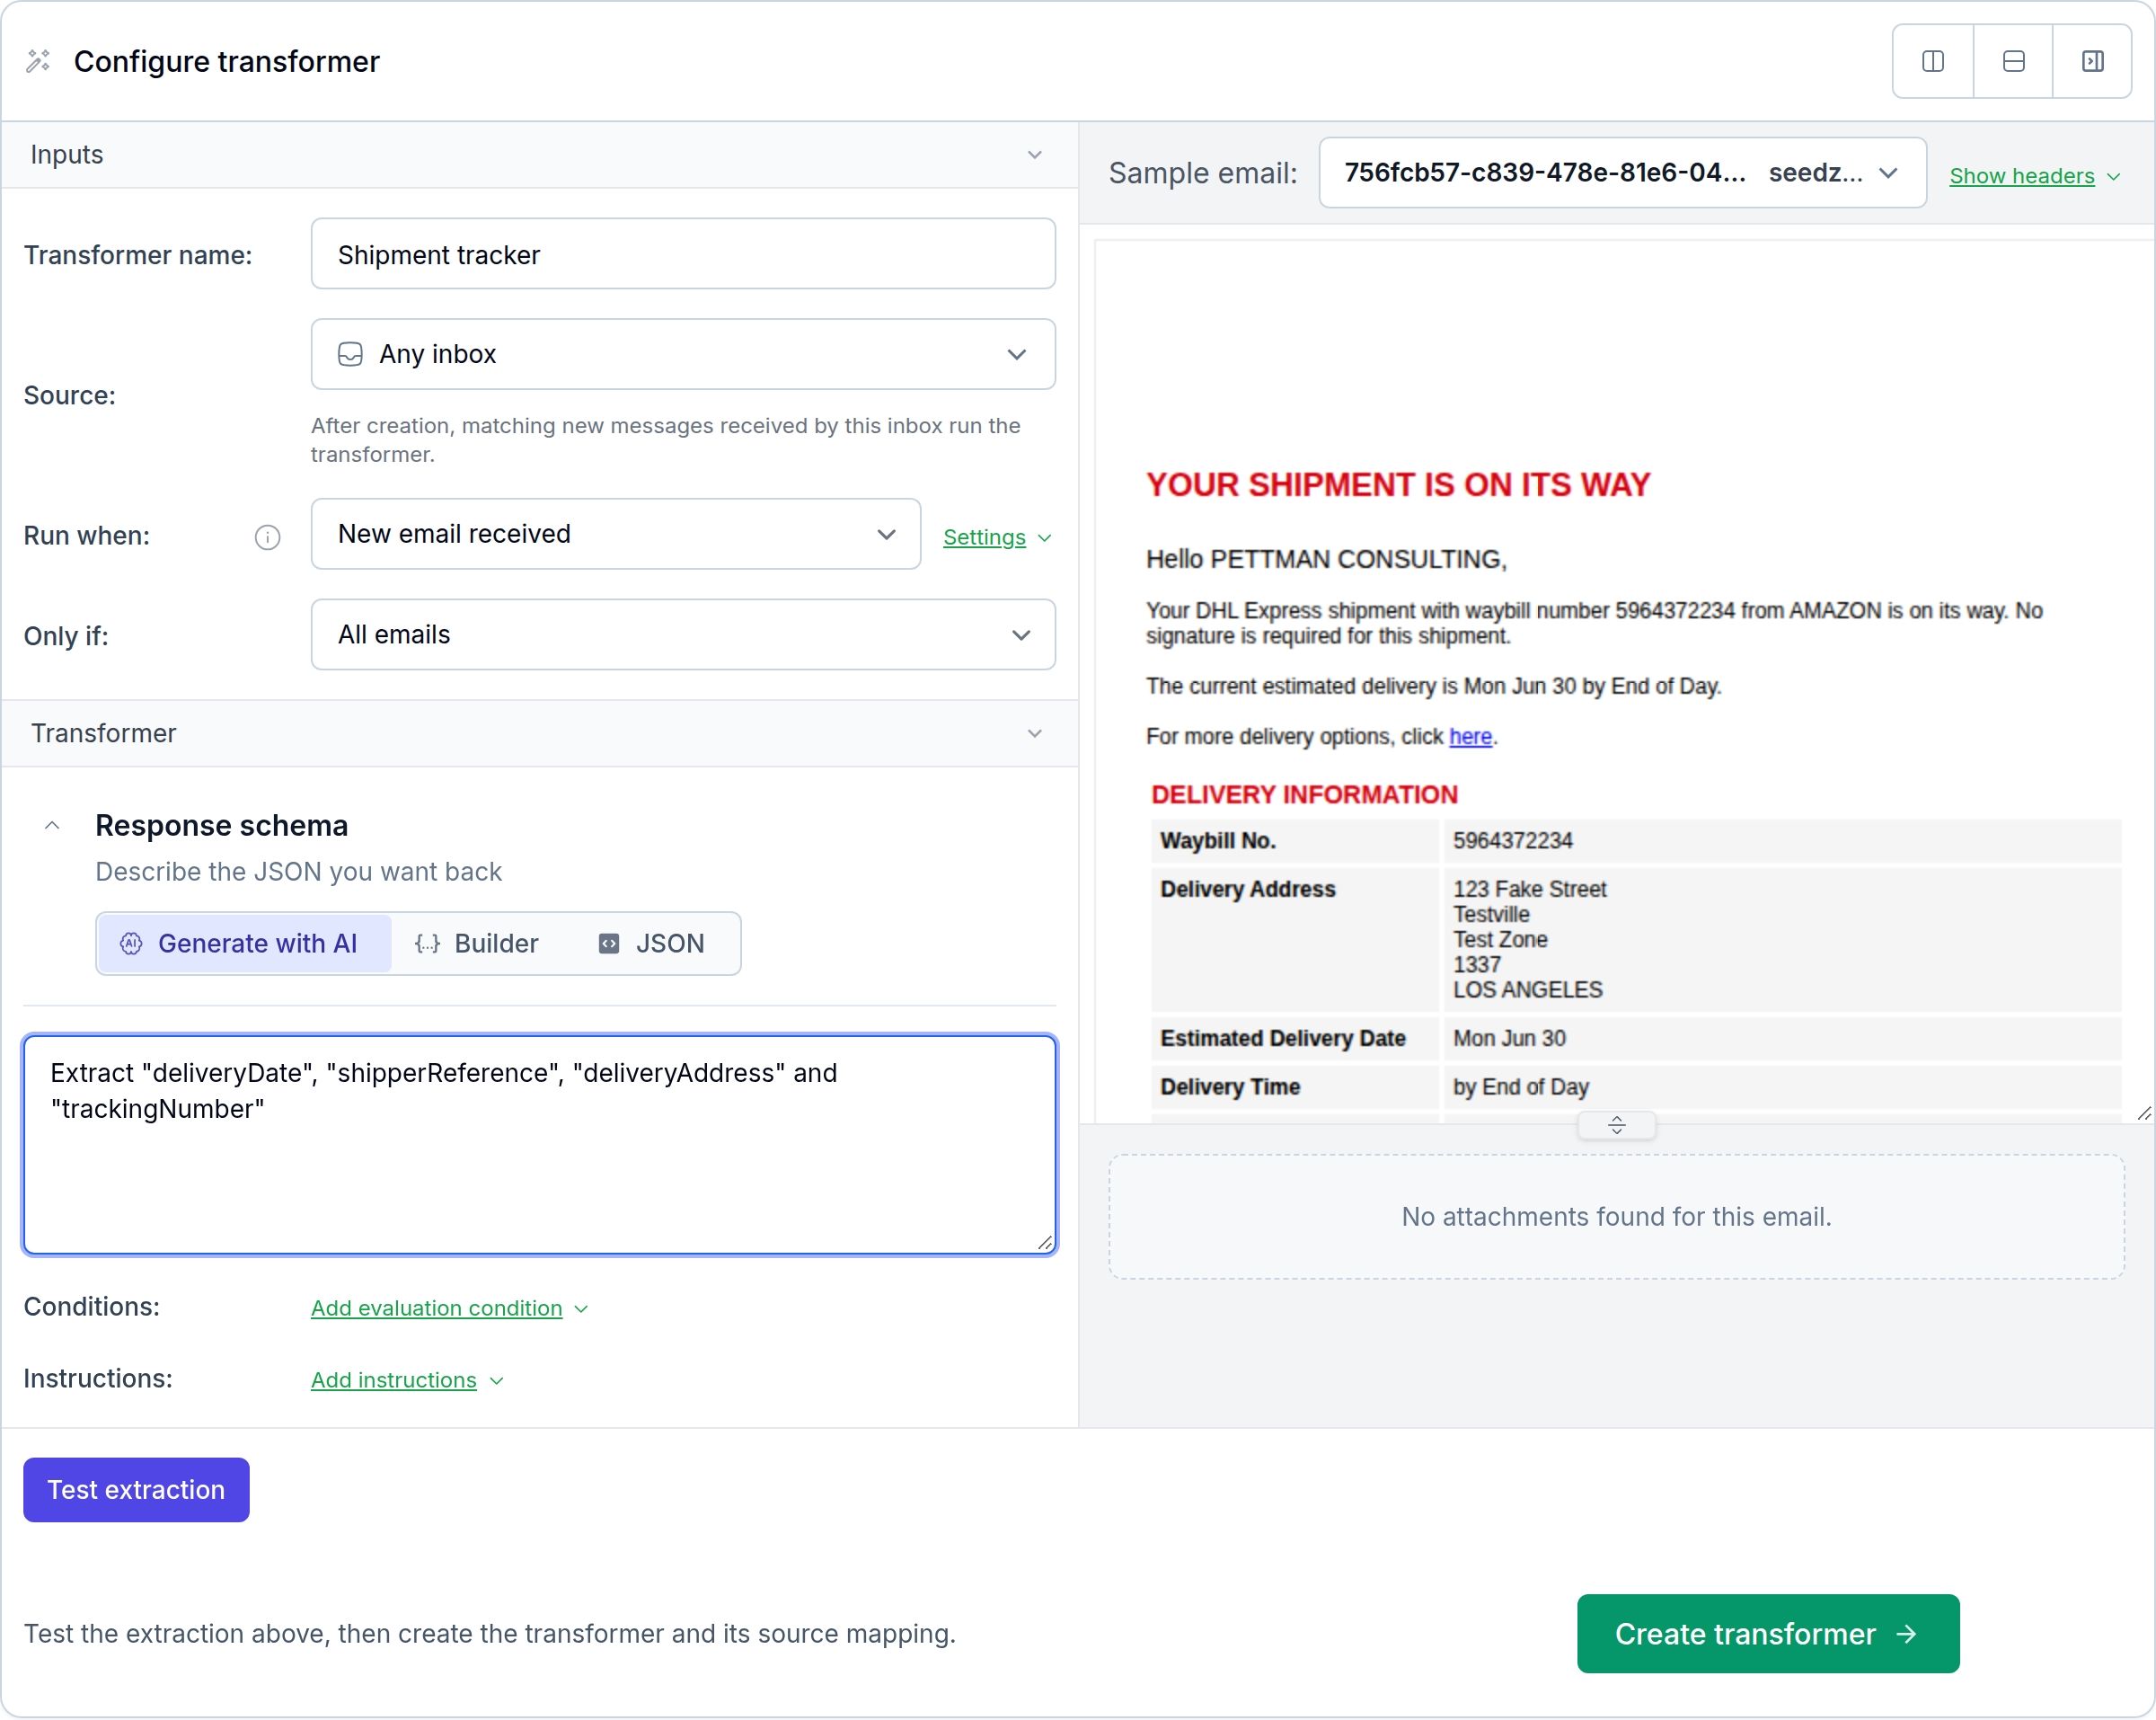The image size is (2156, 1720).
Task: Click the 'No attachments found for this email.' text
Action: (x=1616, y=1217)
